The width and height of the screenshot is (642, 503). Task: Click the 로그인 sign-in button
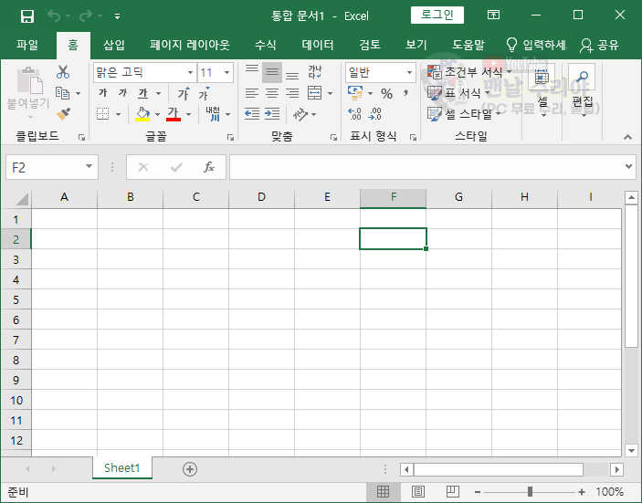[x=437, y=16]
